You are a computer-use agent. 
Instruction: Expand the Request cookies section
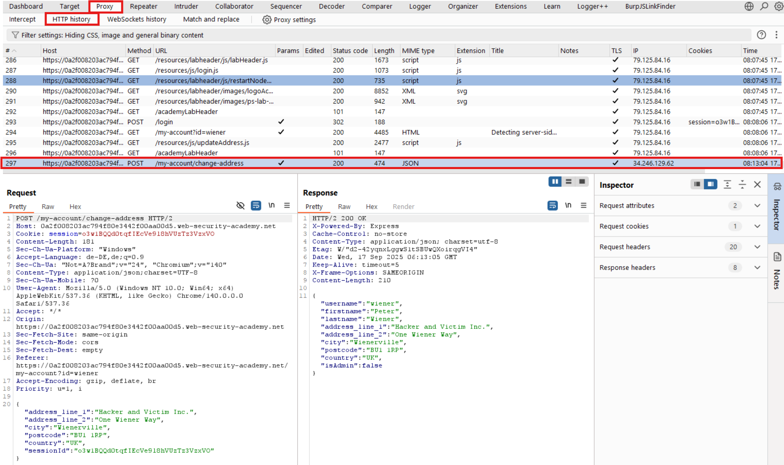757,226
